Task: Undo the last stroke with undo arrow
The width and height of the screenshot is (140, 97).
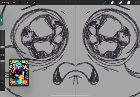Action: [3, 83]
